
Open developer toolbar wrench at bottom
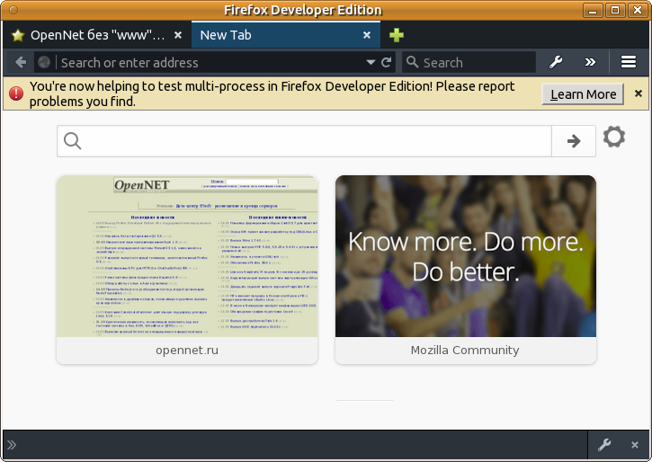tap(604, 445)
